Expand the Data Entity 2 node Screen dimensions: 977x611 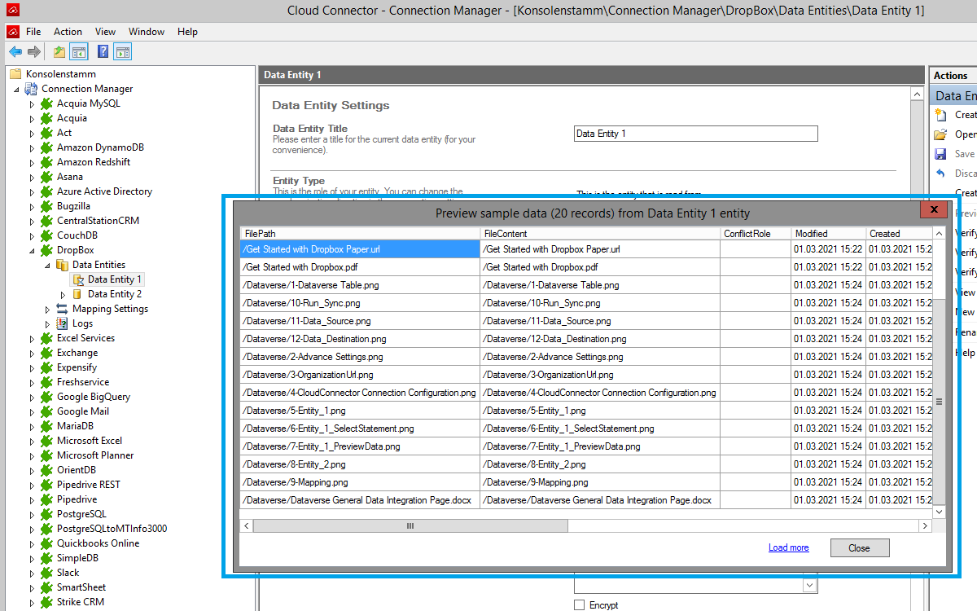64,294
